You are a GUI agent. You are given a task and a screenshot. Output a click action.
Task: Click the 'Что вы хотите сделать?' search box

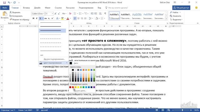tap(118, 8)
